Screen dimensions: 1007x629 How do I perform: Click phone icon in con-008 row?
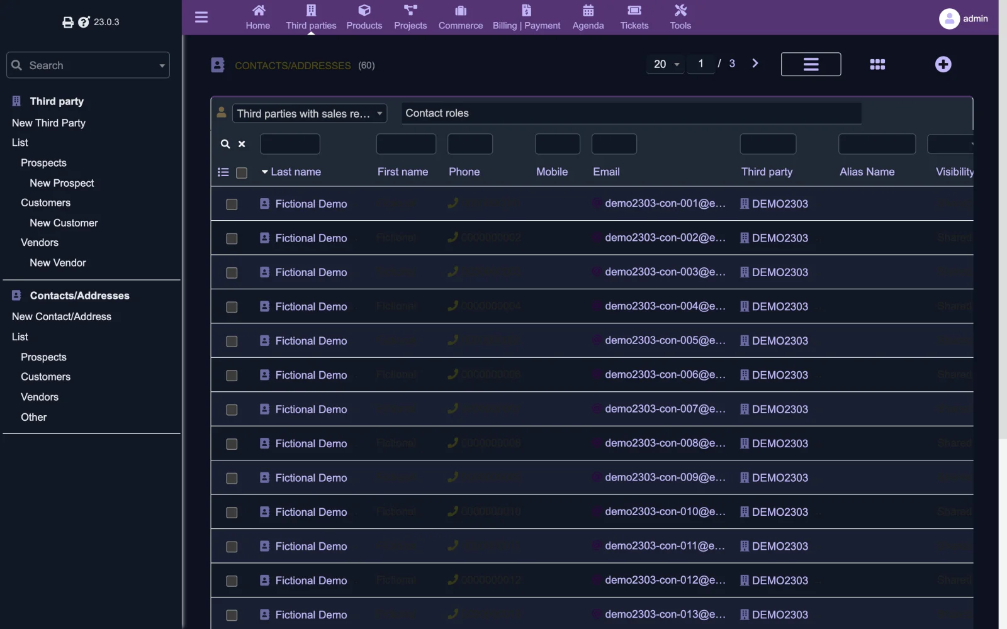pyautogui.click(x=453, y=443)
